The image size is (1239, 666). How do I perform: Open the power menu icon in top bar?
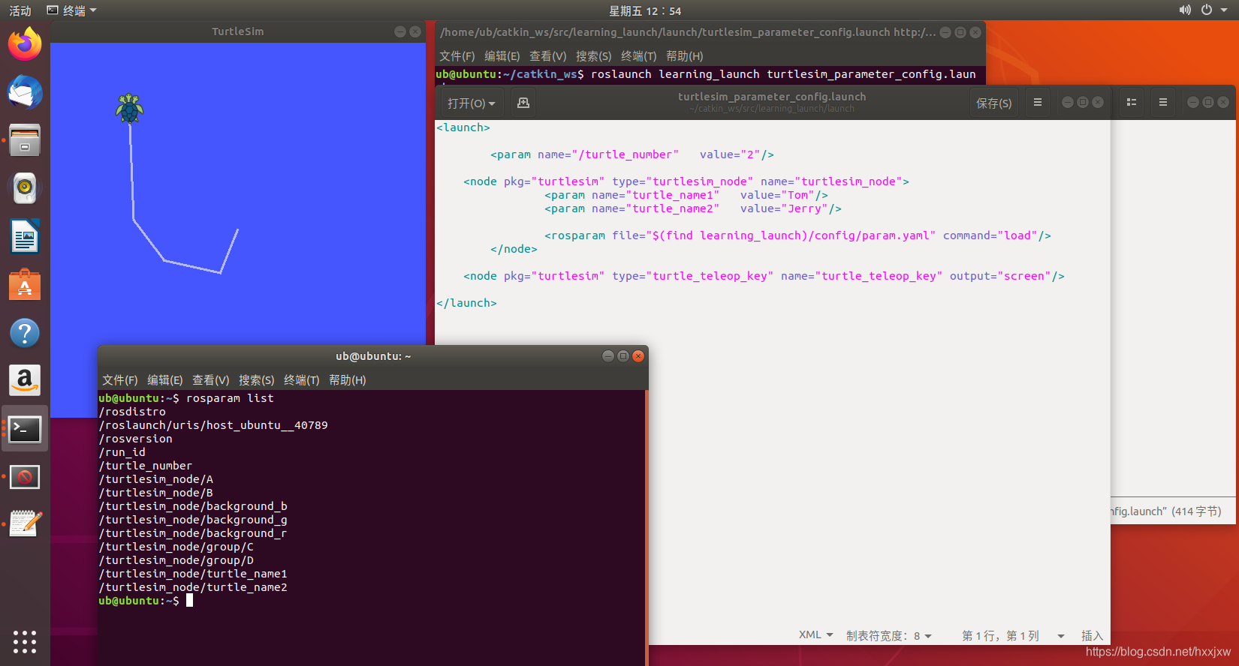click(1207, 10)
